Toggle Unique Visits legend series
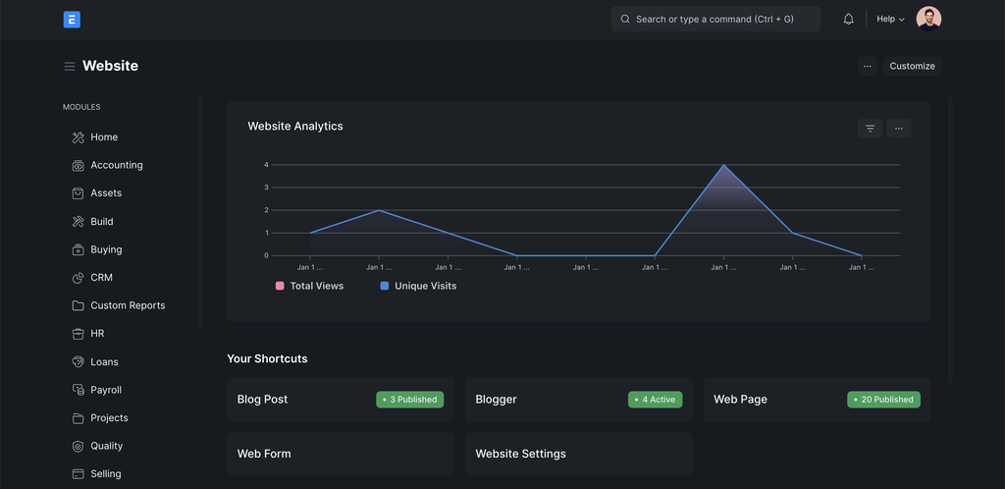Viewport: 1005px width, 489px height. tap(417, 286)
